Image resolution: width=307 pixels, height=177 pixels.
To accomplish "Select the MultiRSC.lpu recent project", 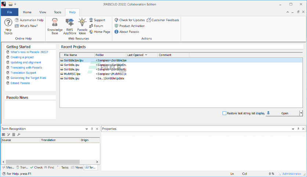I will click(x=181, y=74).
